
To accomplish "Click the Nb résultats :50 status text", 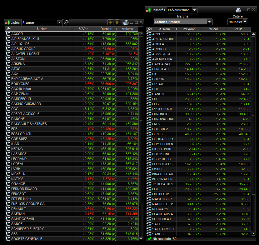I will [x=165, y=239].
